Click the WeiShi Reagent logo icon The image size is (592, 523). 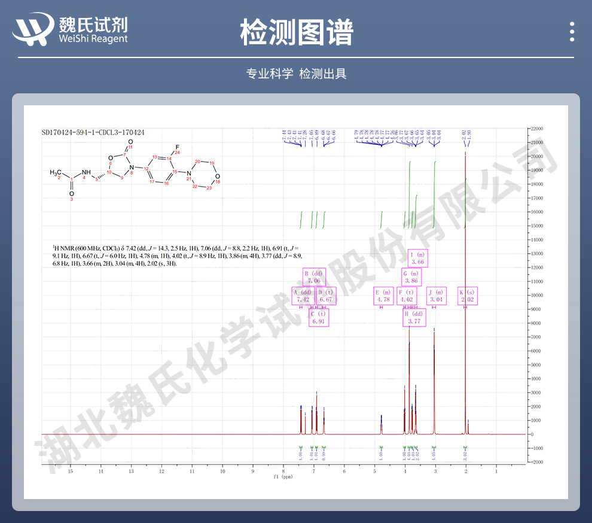(x=32, y=29)
